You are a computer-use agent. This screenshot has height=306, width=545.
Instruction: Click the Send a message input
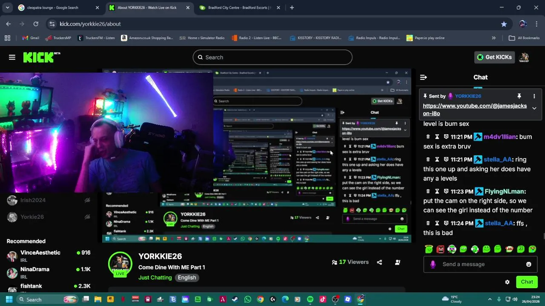coord(480,264)
